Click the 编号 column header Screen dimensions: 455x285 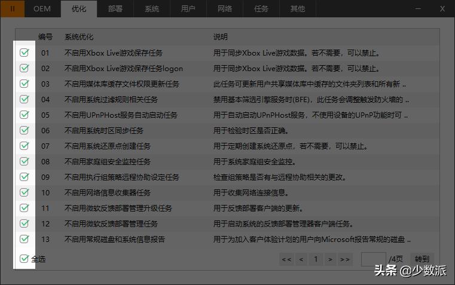[x=45, y=37]
